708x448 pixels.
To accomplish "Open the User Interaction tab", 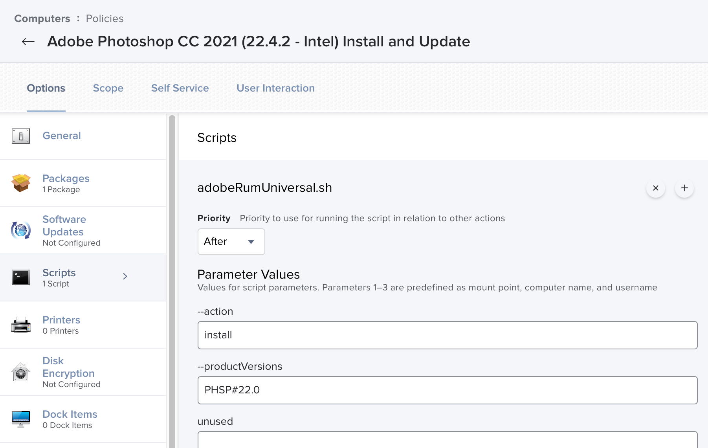I will coord(275,88).
